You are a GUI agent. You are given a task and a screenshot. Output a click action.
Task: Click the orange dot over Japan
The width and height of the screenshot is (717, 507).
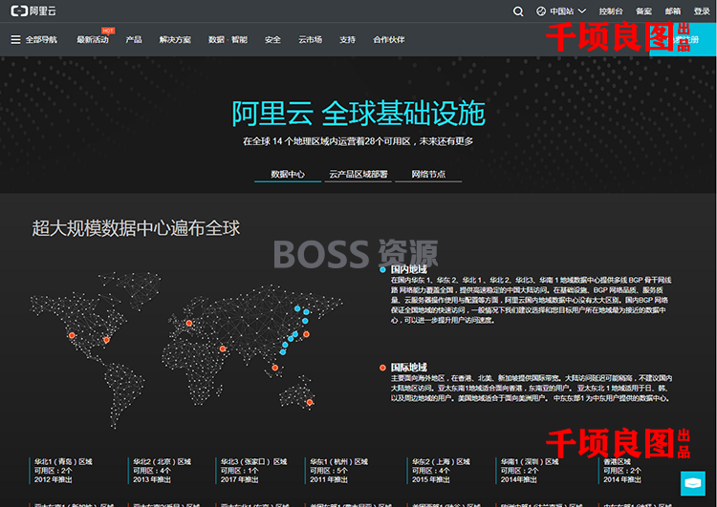pos(306,334)
